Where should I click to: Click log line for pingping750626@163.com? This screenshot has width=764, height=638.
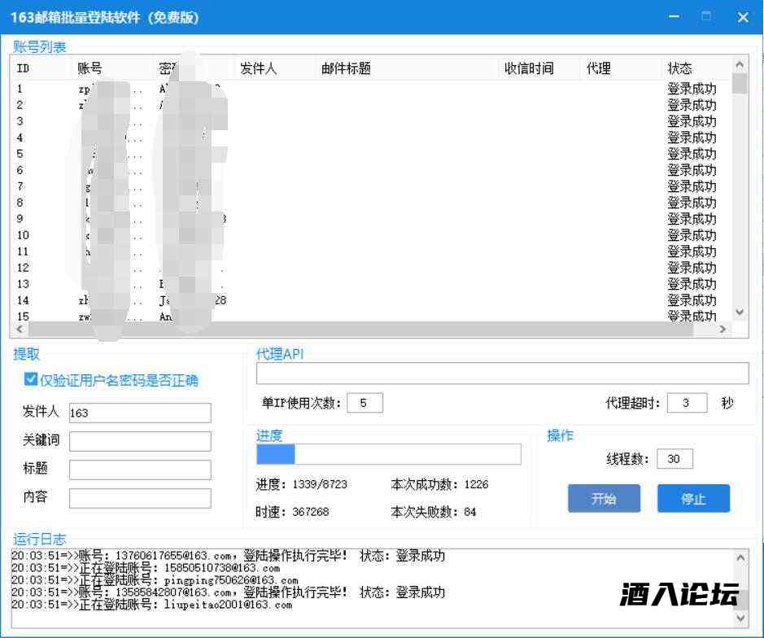point(155,580)
